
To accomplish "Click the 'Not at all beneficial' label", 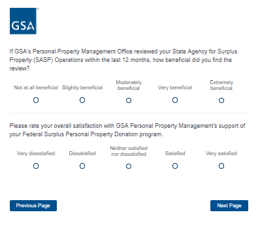I will coord(36,87).
